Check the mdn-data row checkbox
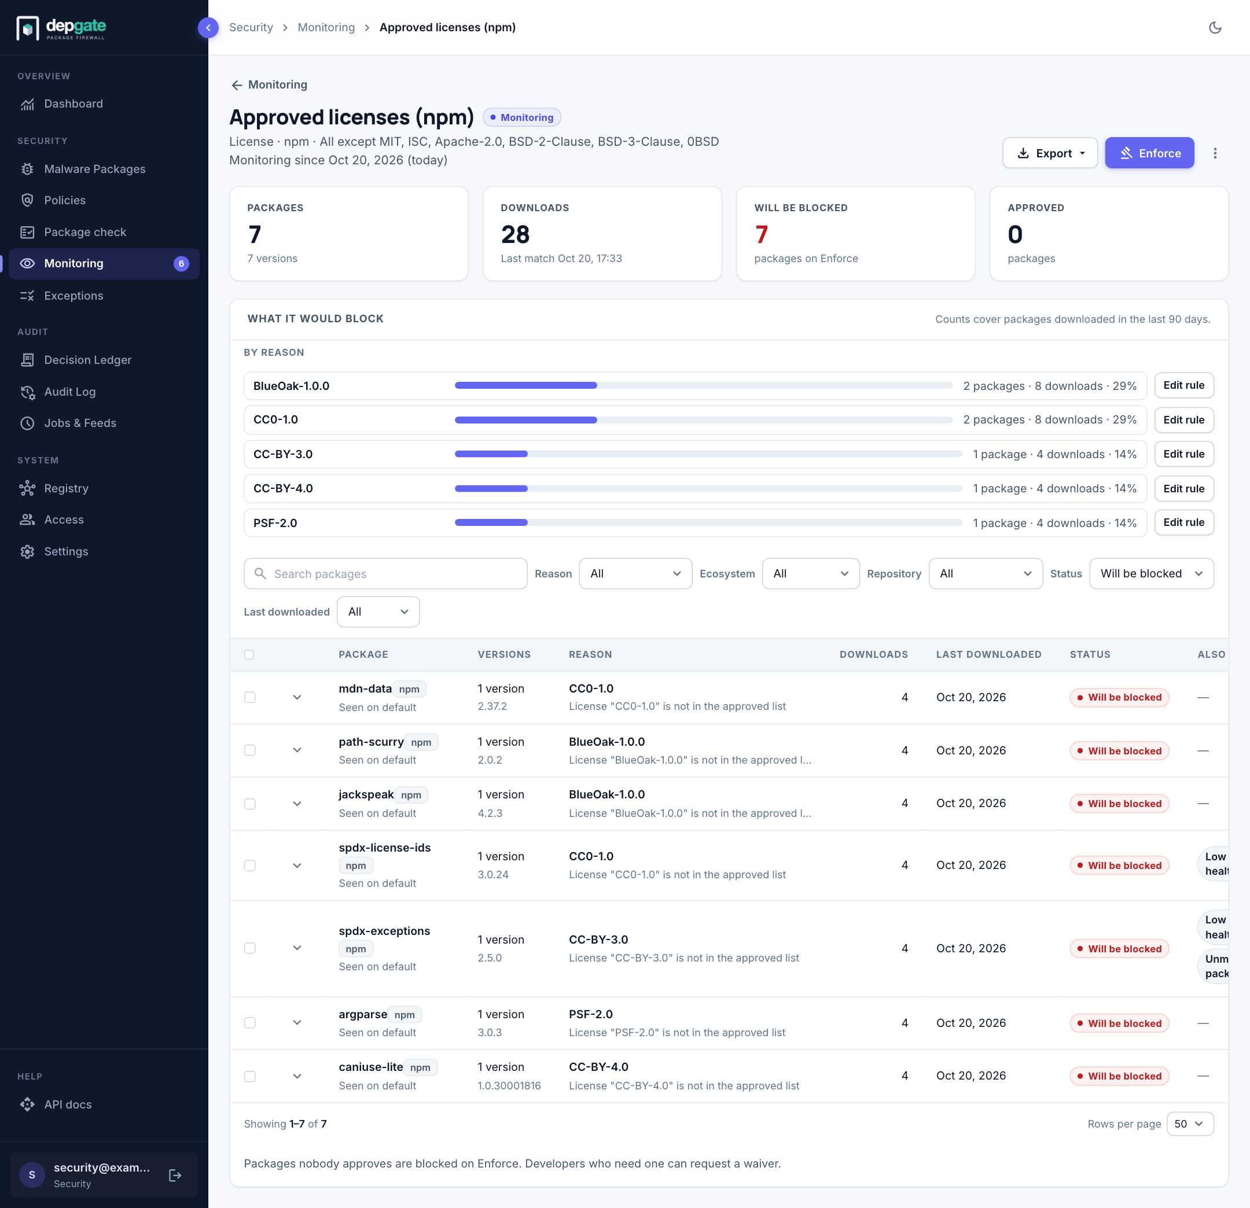This screenshot has height=1208, width=1250. pos(250,697)
